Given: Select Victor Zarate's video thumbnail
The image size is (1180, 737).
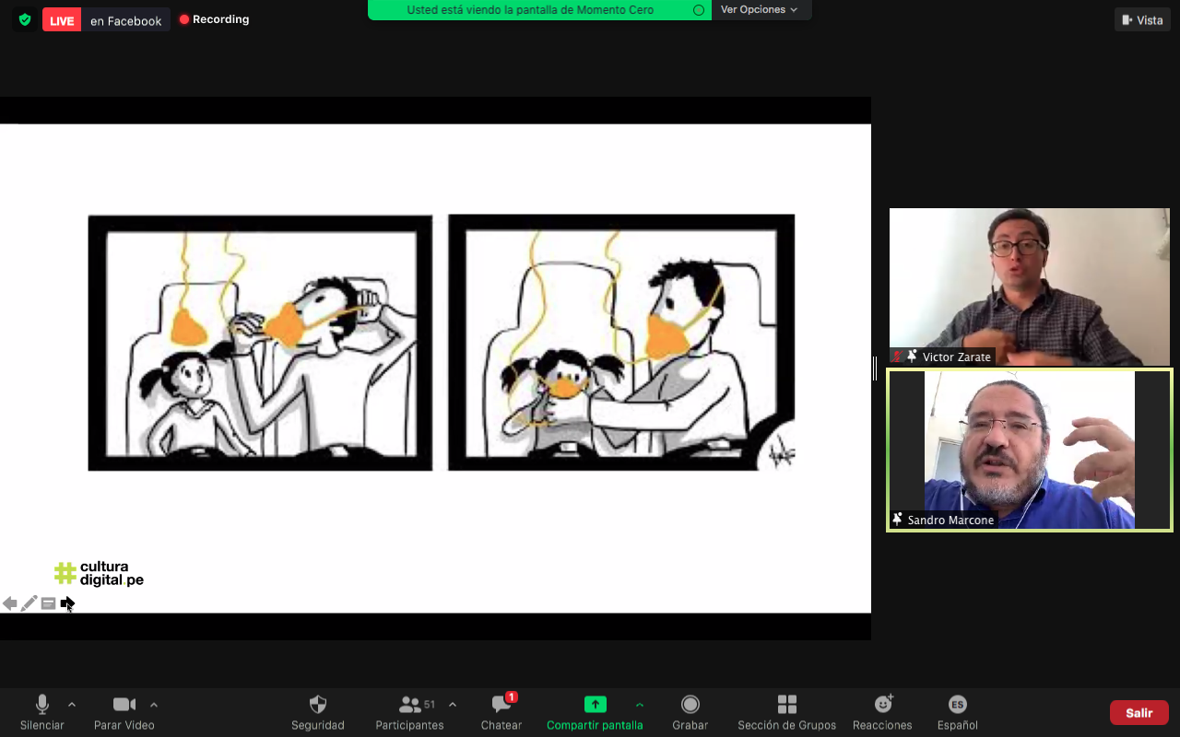Looking at the screenshot, I should [x=1029, y=287].
